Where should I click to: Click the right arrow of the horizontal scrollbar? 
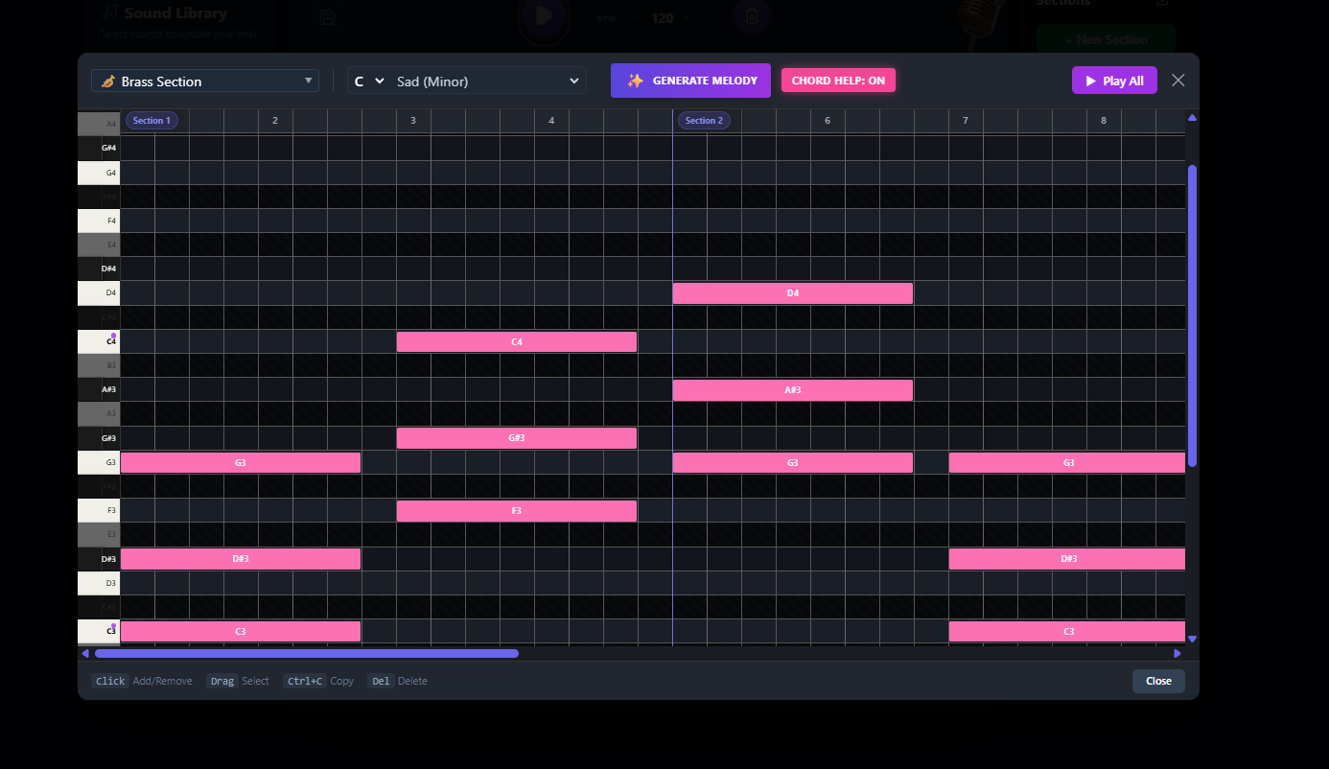click(x=1177, y=653)
